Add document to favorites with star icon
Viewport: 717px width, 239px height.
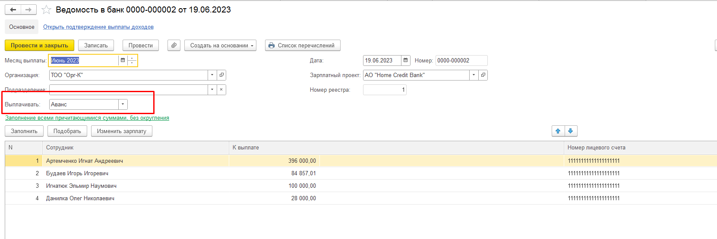46,9
